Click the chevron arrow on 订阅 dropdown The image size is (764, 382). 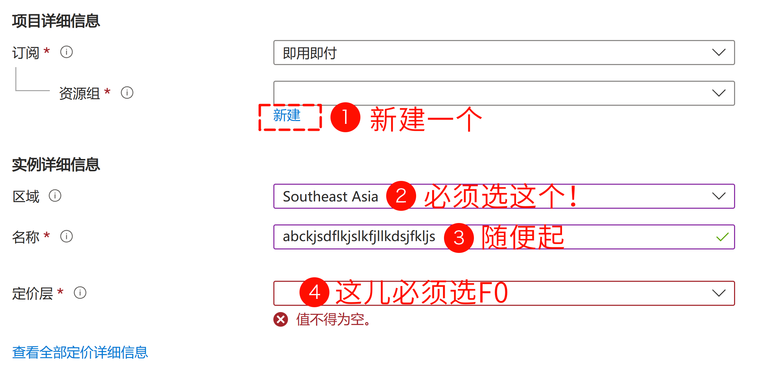point(719,53)
